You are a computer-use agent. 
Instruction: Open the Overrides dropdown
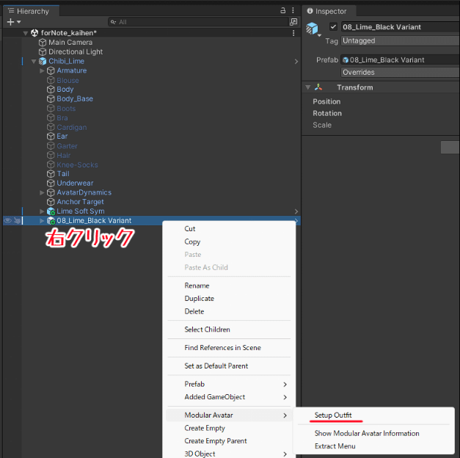click(400, 72)
